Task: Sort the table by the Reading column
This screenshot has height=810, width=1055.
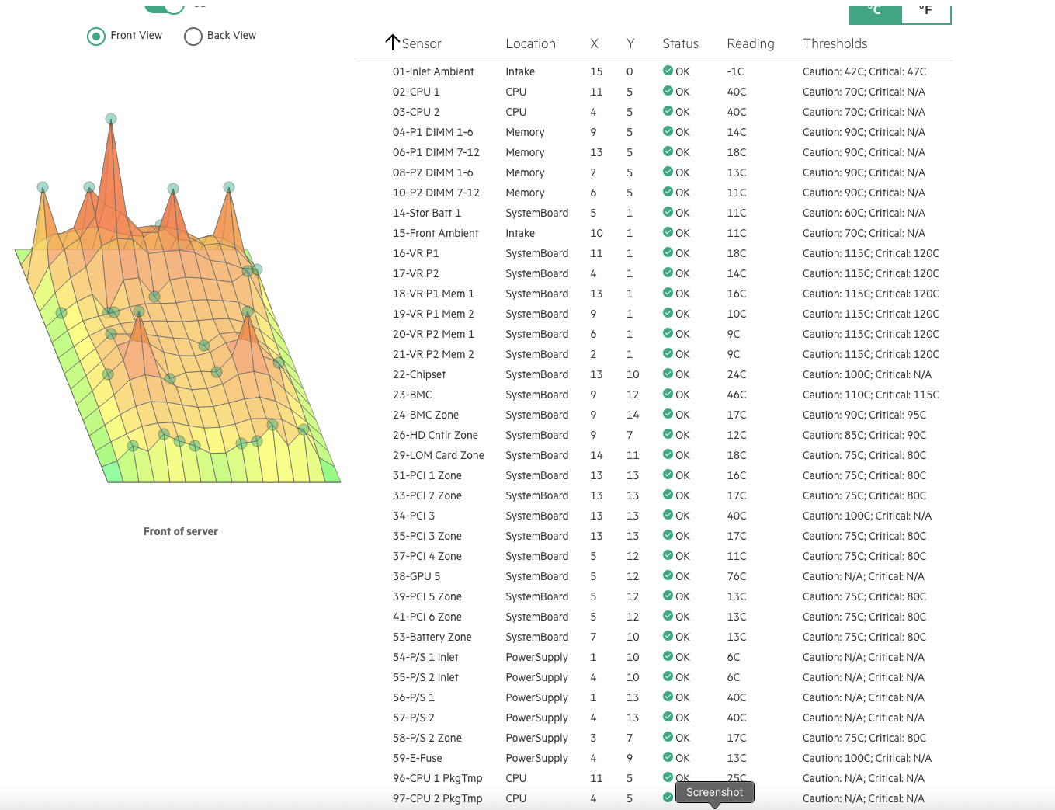Action: (750, 43)
